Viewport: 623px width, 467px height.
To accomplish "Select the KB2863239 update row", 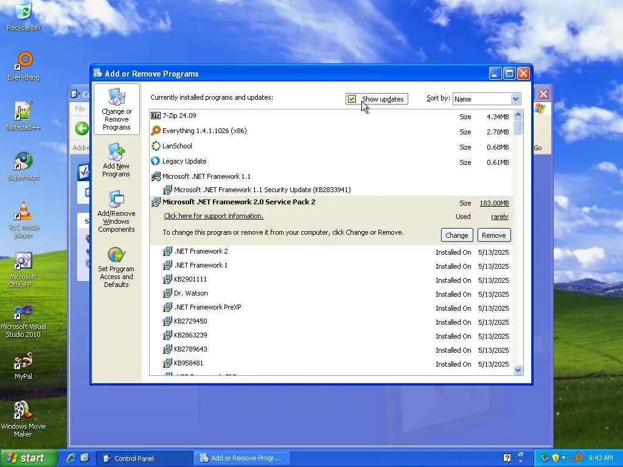I will coord(331,336).
